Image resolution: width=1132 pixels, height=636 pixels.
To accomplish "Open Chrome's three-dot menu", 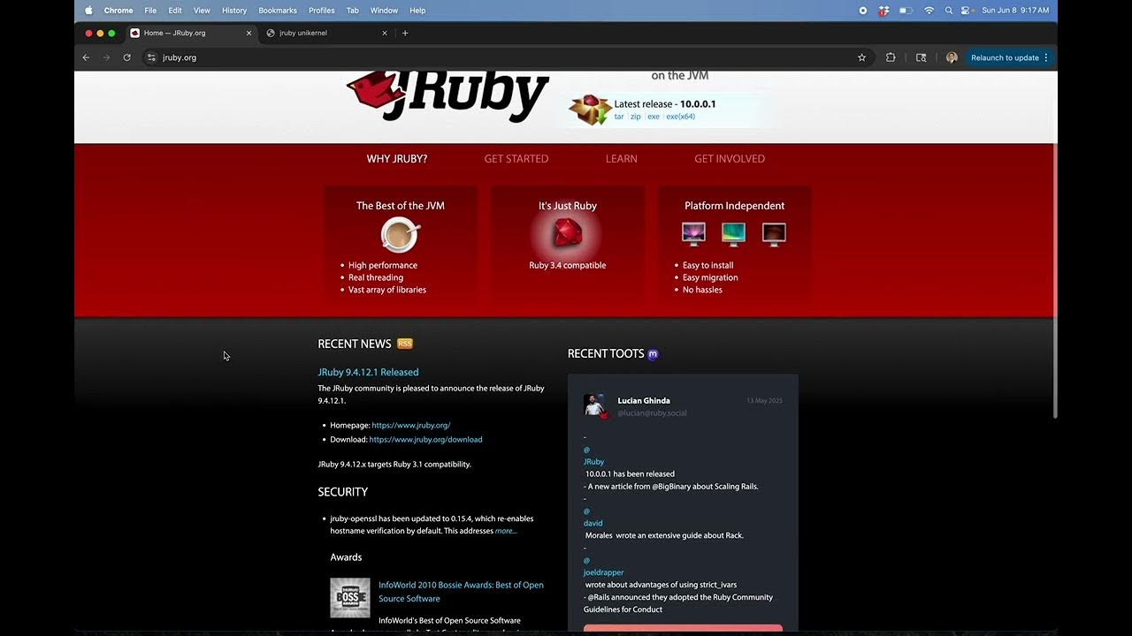I will click(1044, 57).
